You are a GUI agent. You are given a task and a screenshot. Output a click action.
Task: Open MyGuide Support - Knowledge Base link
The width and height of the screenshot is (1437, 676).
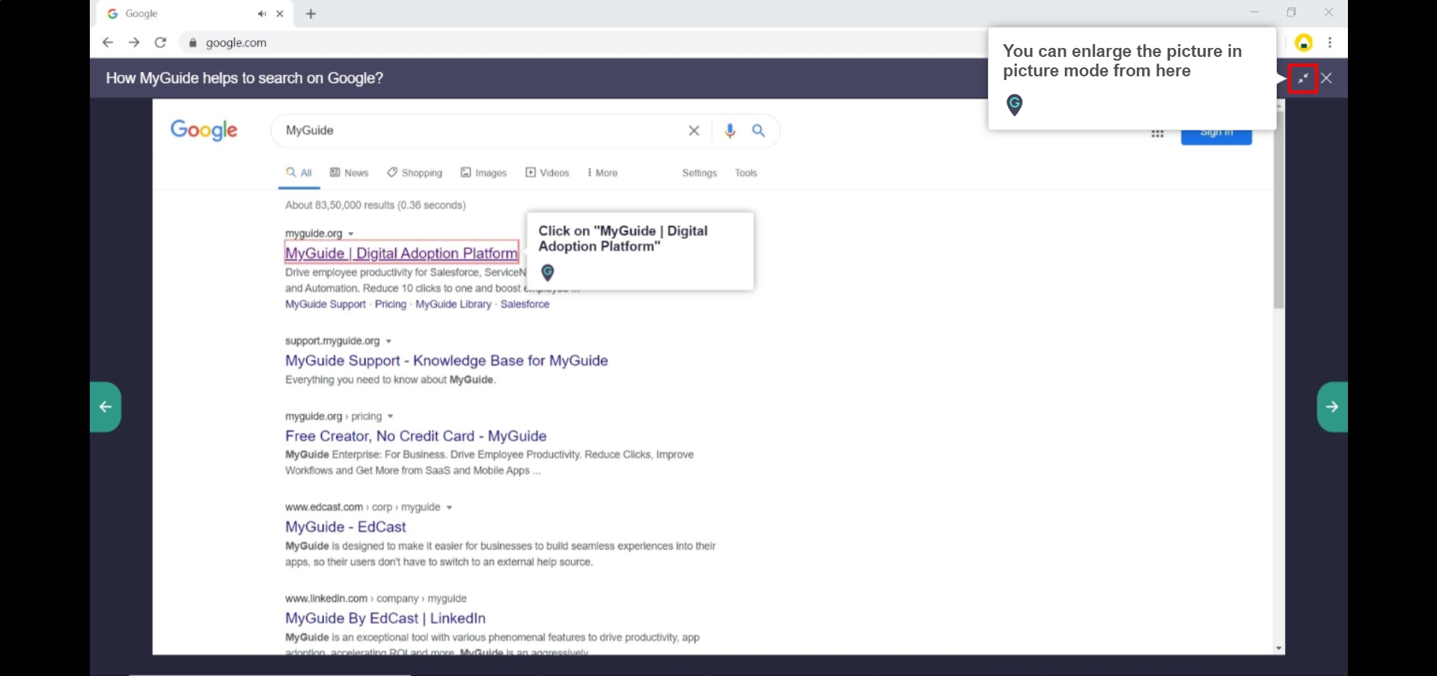point(446,361)
